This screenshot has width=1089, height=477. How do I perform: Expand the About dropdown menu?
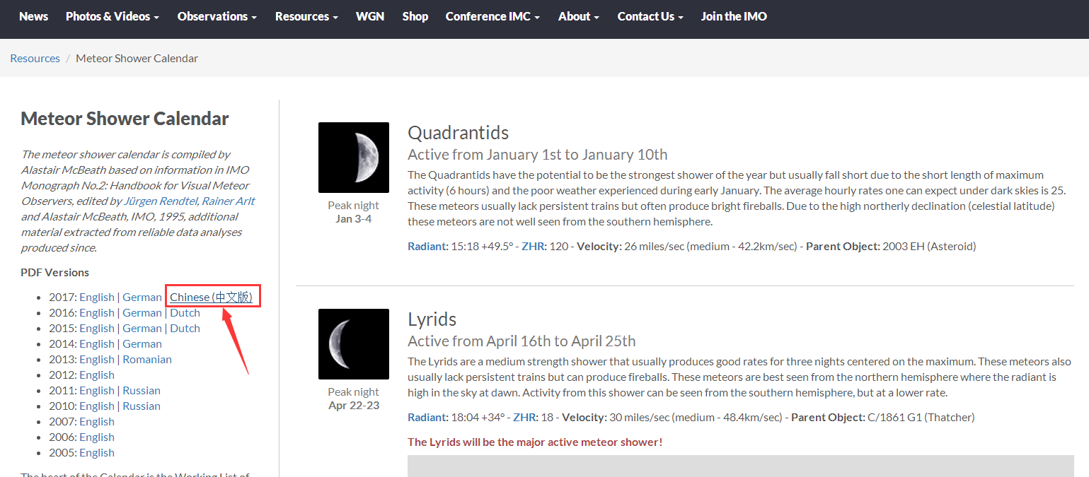[x=578, y=16]
